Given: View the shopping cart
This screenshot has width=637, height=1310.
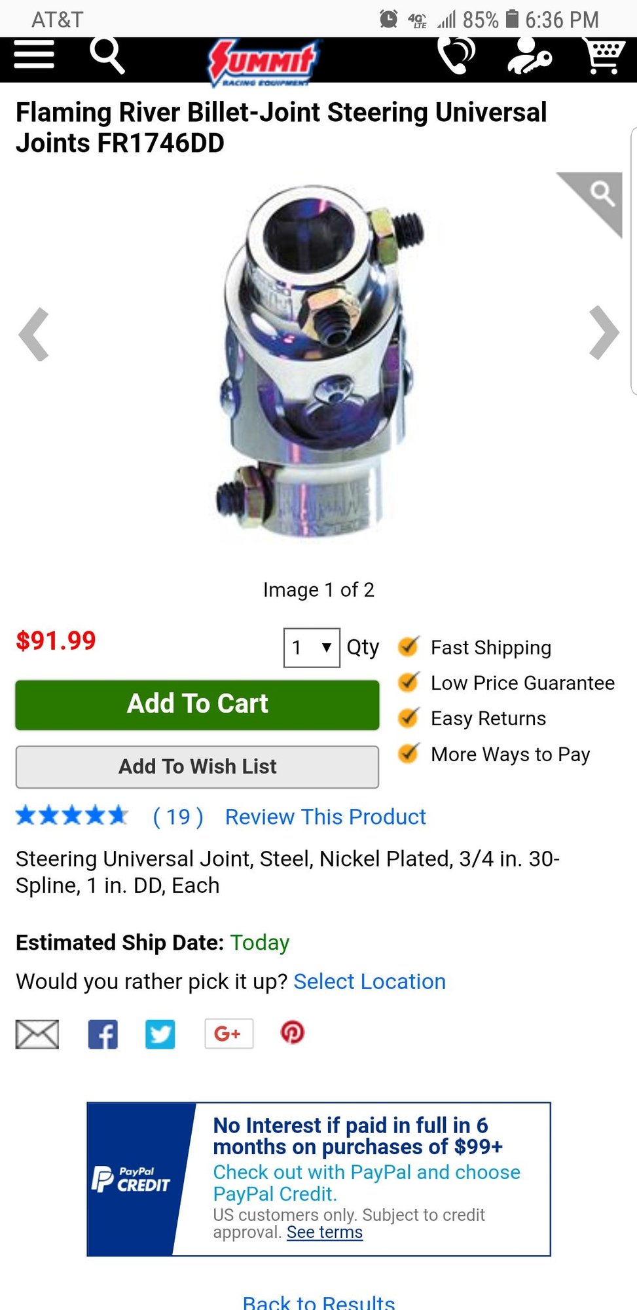Looking at the screenshot, I should pyautogui.click(x=604, y=56).
